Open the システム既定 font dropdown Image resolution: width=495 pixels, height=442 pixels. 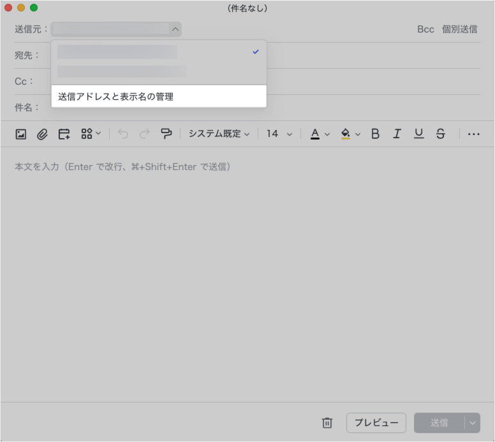pyautogui.click(x=219, y=134)
